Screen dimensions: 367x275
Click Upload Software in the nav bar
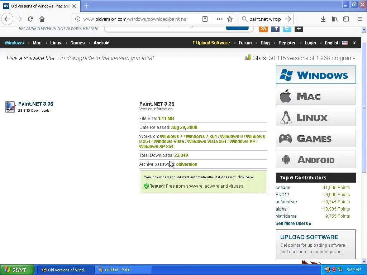coord(211,43)
